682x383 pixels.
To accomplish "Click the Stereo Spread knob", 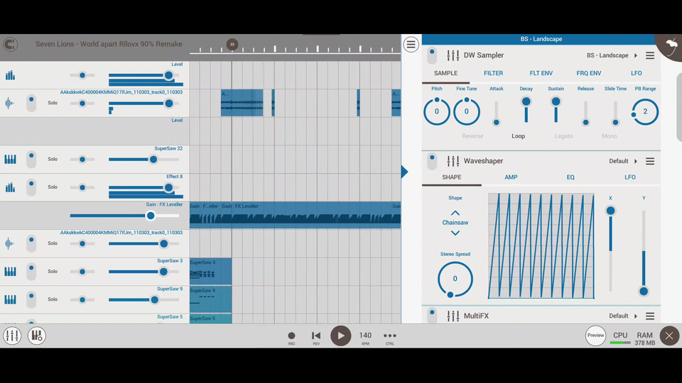I will (455, 279).
